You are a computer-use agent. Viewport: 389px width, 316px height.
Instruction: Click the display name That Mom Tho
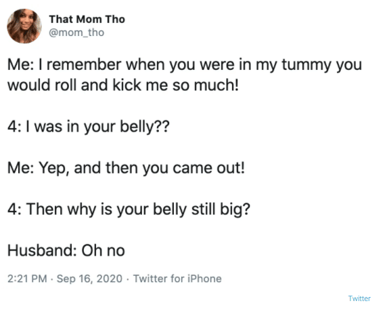coord(87,20)
